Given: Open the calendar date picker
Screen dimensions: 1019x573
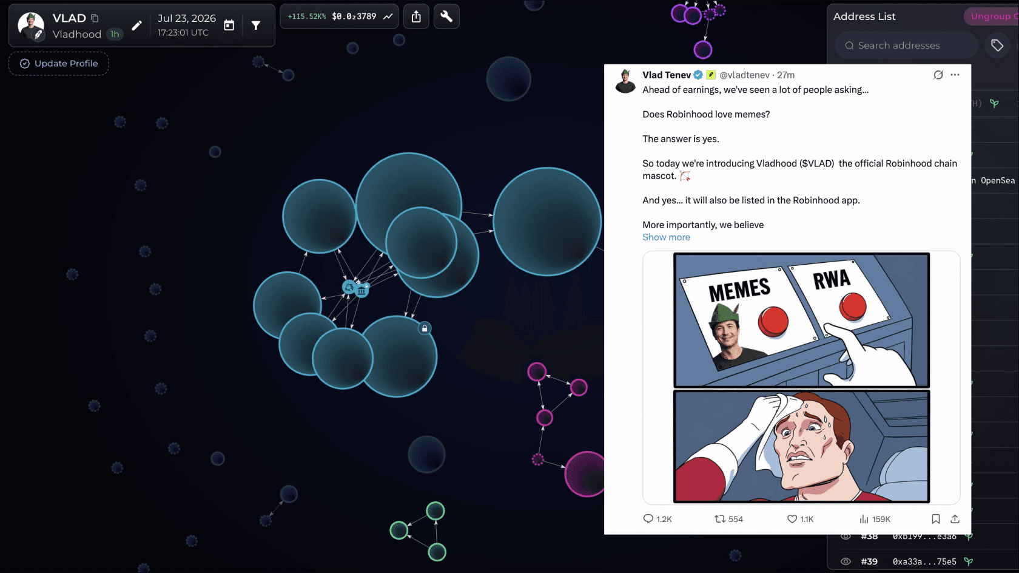Looking at the screenshot, I should (x=229, y=25).
